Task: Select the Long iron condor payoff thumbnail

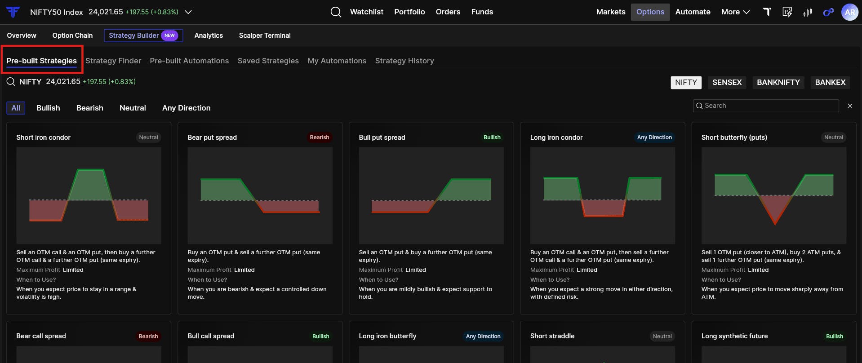Action: 602,195
